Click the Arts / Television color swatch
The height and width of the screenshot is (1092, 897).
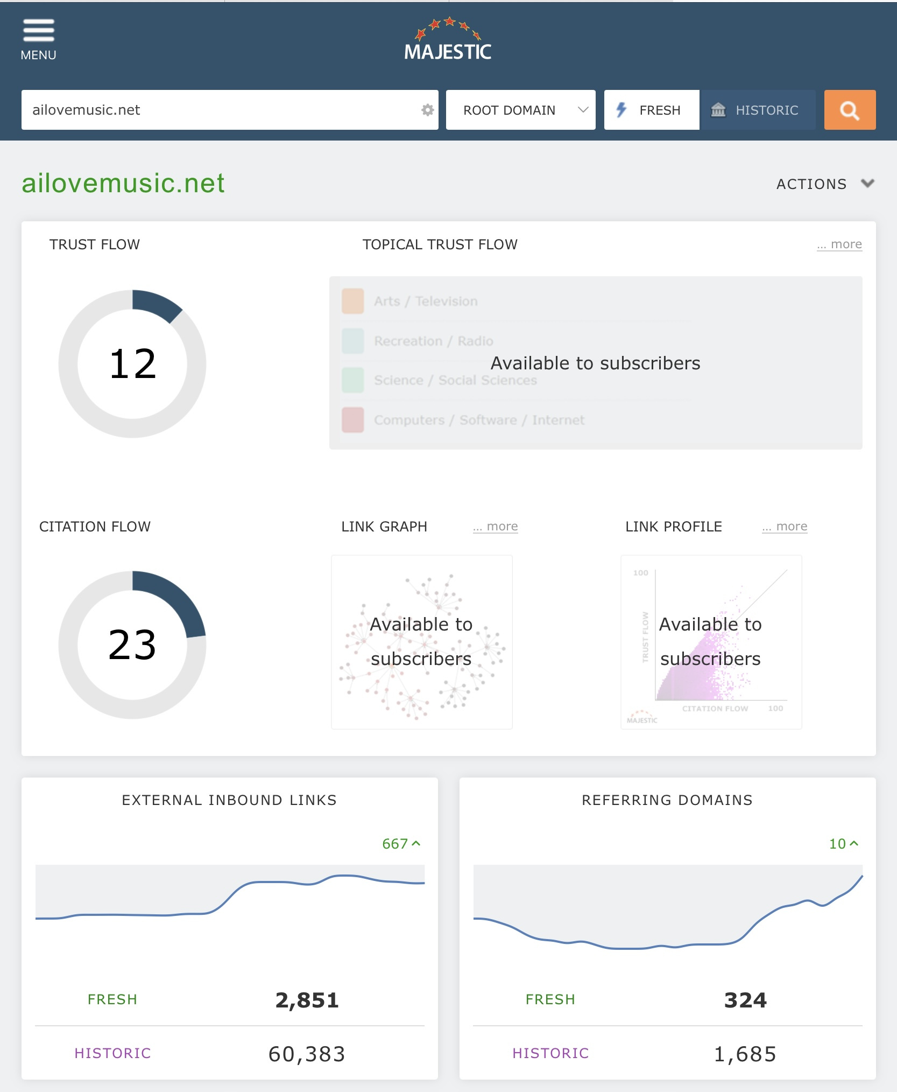pyautogui.click(x=353, y=301)
